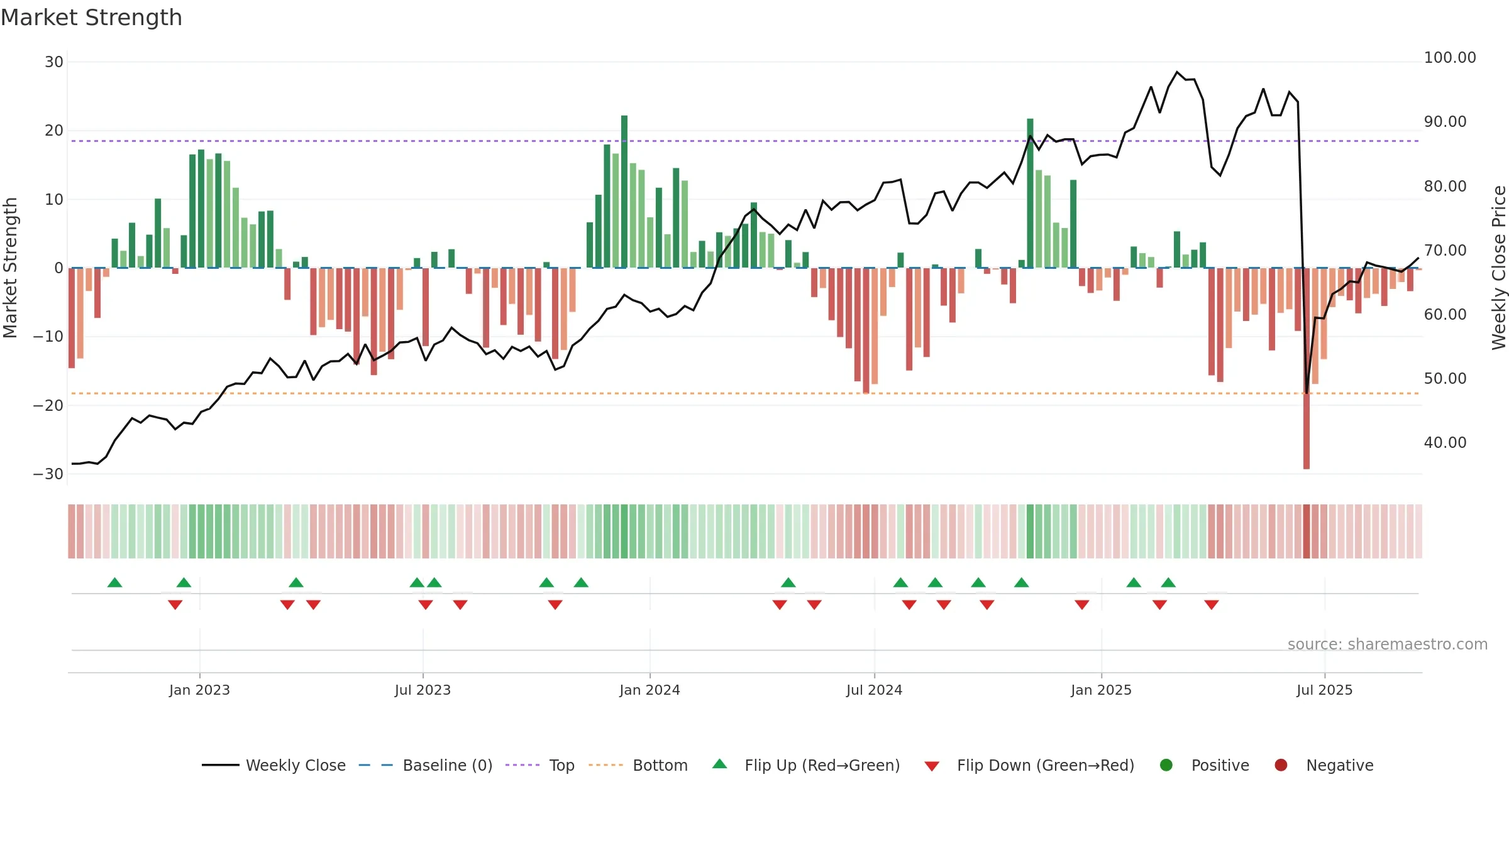1509x848 pixels.
Task: Toggle the Flip Up (Red→Green) legend entry
Action: click(x=806, y=765)
